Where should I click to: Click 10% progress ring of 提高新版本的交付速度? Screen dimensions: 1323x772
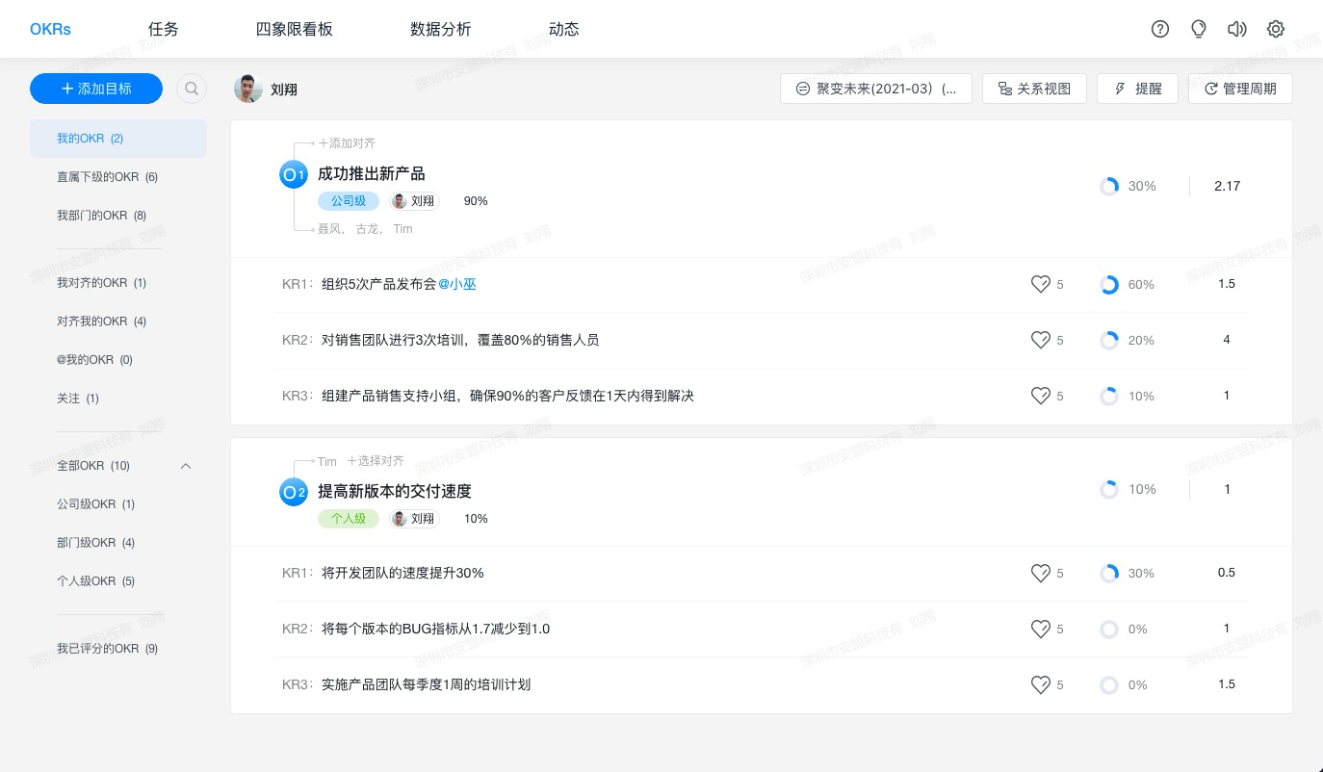tap(1109, 490)
